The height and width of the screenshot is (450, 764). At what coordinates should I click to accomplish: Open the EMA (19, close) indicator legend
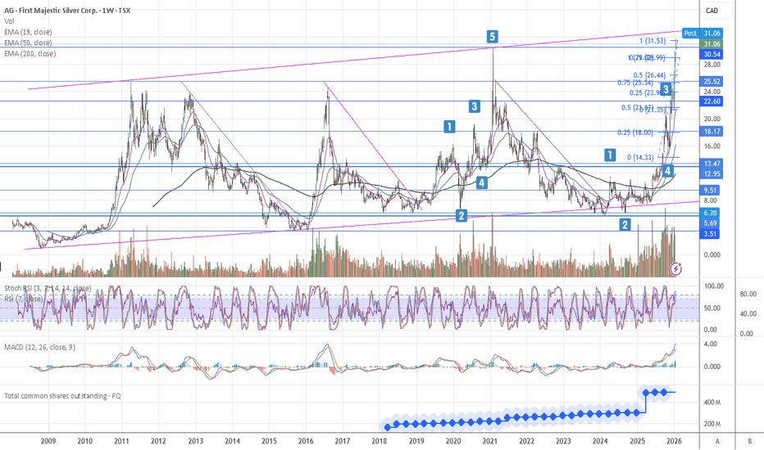(x=29, y=32)
